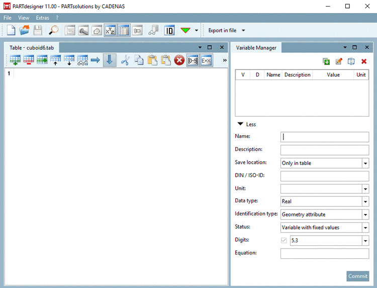This screenshot has width=377, height=288.
Task: Open dropdown arrow beside green triangle
Action: click(x=197, y=30)
